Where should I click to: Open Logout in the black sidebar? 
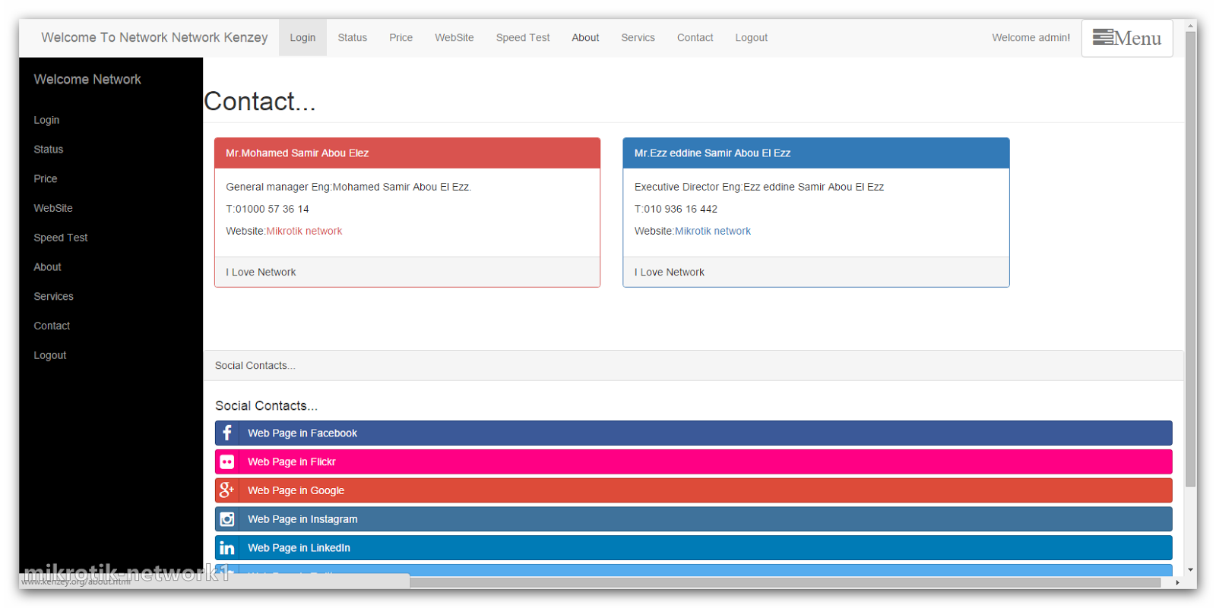pyautogui.click(x=49, y=355)
